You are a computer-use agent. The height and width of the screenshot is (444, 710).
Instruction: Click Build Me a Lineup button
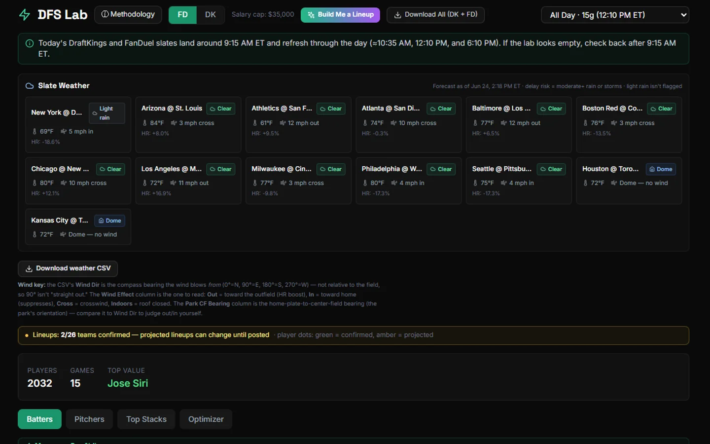click(x=340, y=15)
